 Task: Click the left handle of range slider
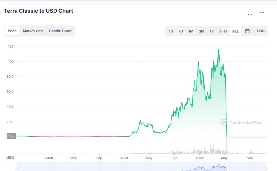pyautogui.click(x=17, y=168)
